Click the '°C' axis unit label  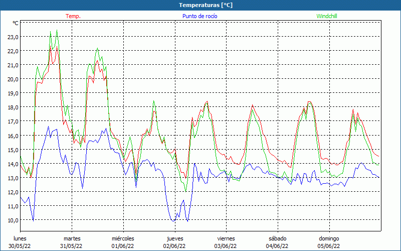pos(16,23)
